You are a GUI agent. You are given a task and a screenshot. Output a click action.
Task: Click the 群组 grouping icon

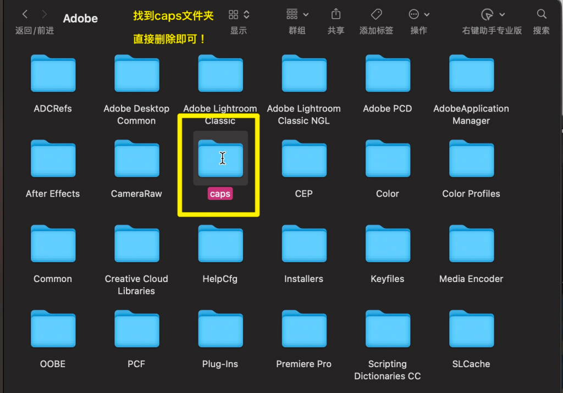pos(293,15)
